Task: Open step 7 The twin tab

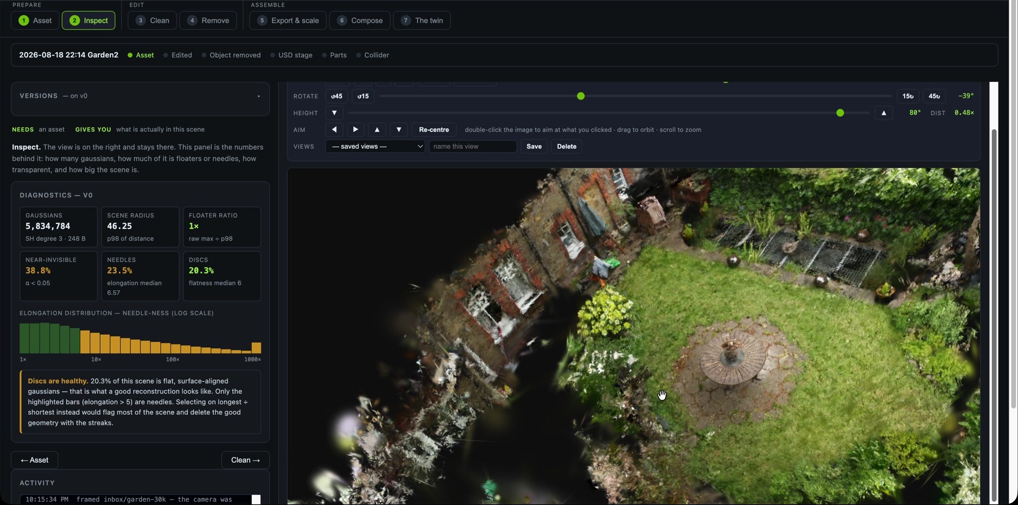Action: click(422, 20)
